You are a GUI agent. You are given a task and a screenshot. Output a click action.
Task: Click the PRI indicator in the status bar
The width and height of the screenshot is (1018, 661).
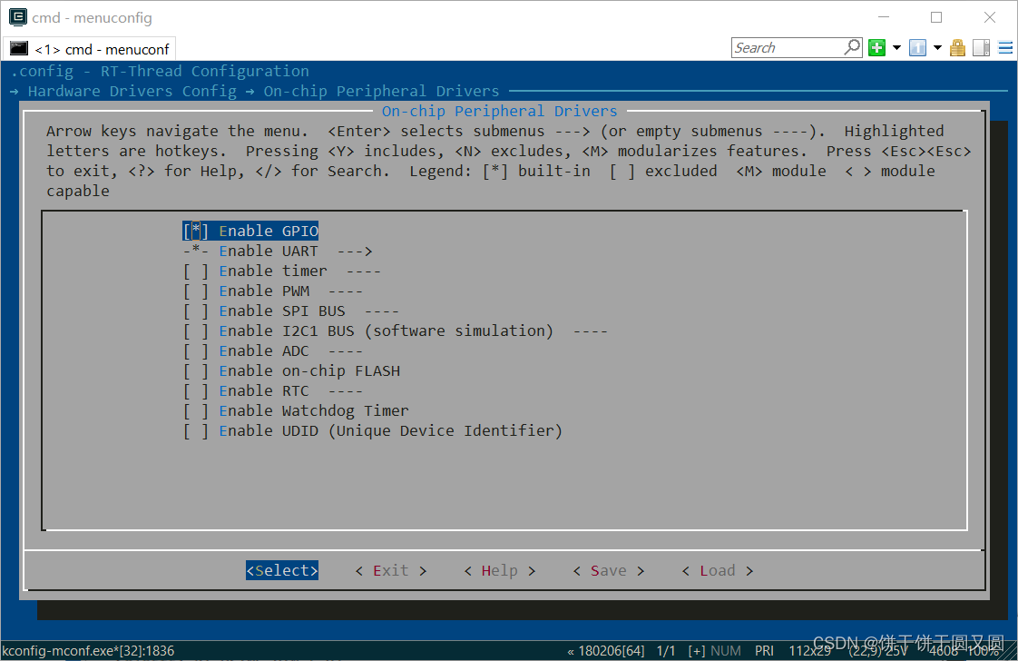[764, 650]
